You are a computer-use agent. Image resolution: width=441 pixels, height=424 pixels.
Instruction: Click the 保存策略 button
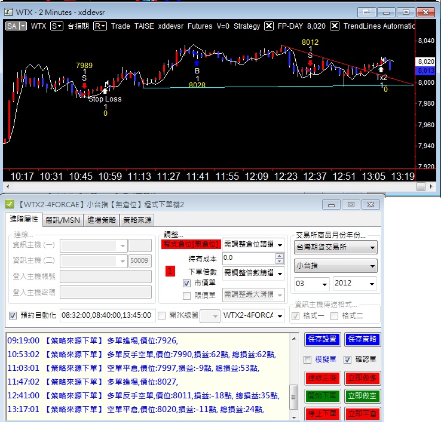point(362,339)
